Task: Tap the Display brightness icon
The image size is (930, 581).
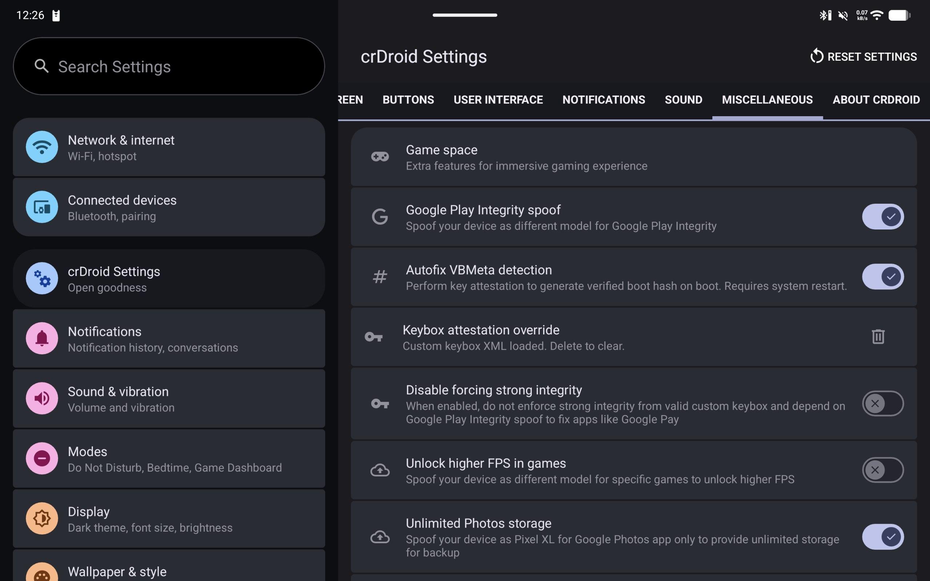Action: click(x=42, y=519)
